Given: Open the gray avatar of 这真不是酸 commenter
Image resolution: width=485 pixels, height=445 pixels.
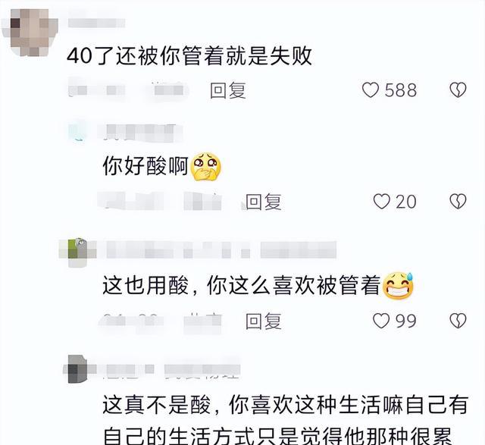Looking at the screenshot, I should pos(77,369).
